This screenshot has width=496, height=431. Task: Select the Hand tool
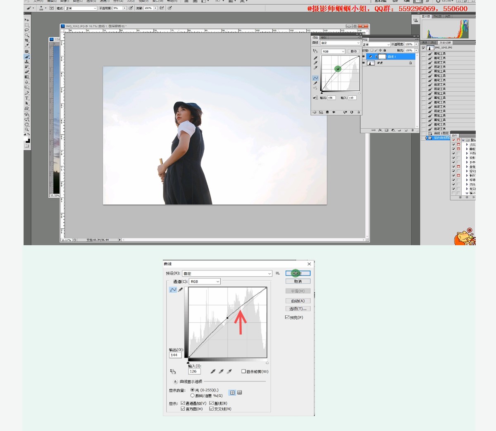pyautogui.click(x=27, y=124)
